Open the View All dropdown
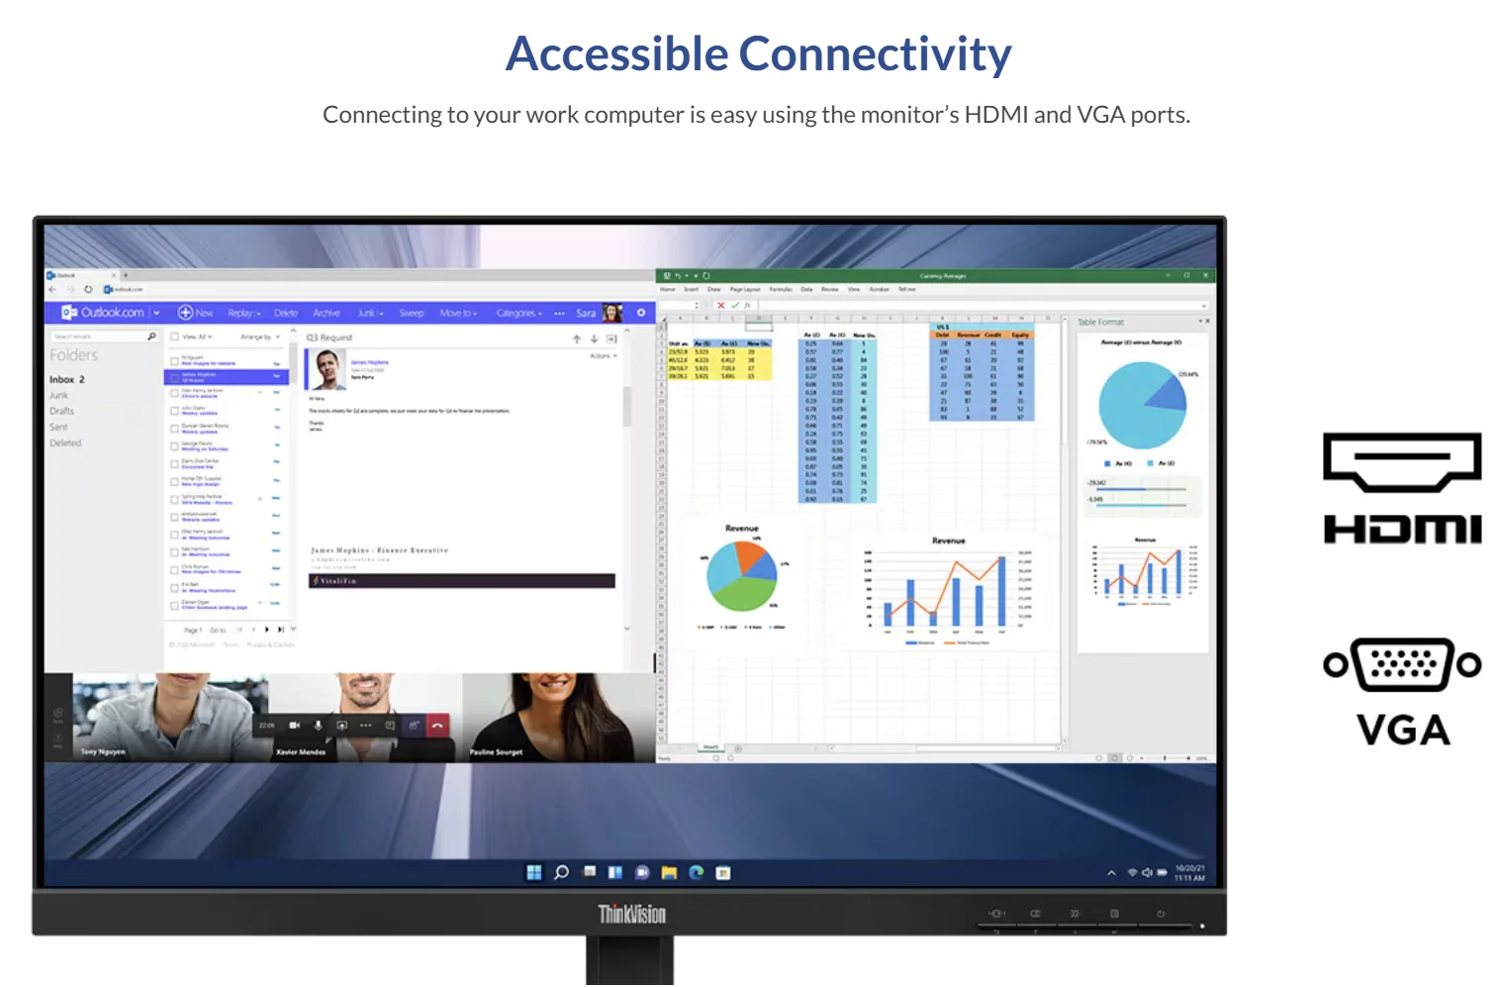This screenshot has height=987, width=1502. tap(197, 337)
